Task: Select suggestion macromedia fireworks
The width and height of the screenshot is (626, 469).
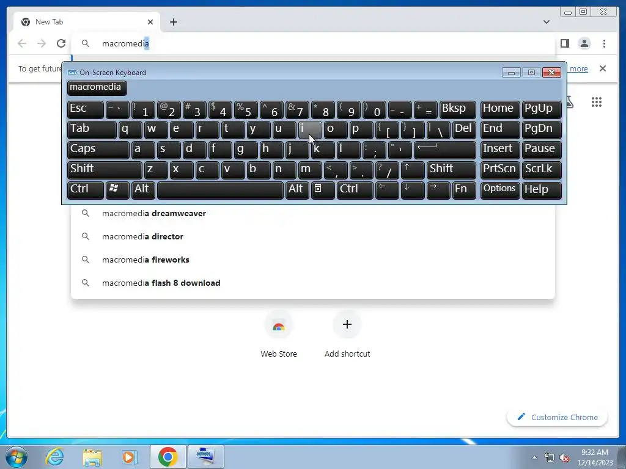Action: (x=312, y=260)
